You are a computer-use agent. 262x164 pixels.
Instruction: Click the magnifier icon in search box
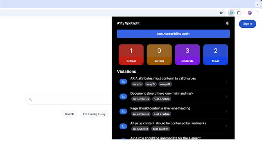[x=30, y=99]
